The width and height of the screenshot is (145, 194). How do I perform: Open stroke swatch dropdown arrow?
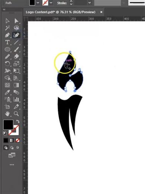pos(51,3)
